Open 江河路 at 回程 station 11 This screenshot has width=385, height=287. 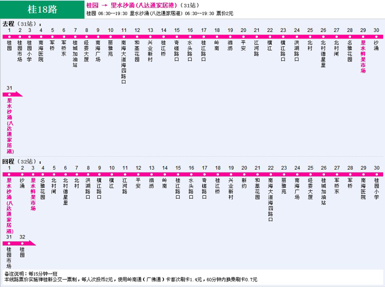click(x=125, y=186)
